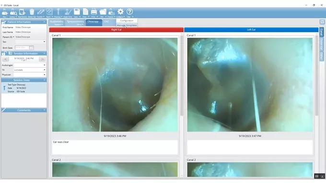Select the vertical Other side tab
The width and height of the screenshot is (326, 183).
pyautogui.click(x=321, y=56)
